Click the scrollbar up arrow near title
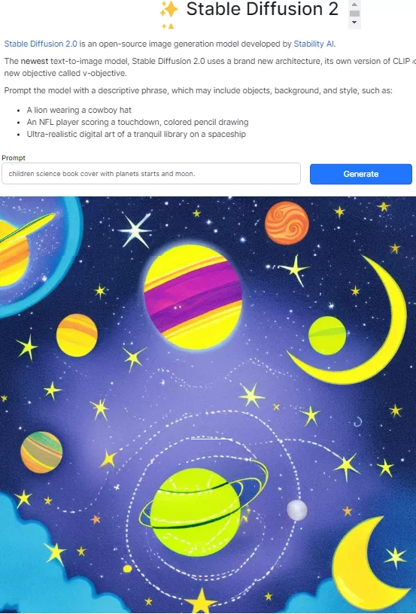Image resolution: width=416 pixels, height=614 pixels. click(354, 5)
